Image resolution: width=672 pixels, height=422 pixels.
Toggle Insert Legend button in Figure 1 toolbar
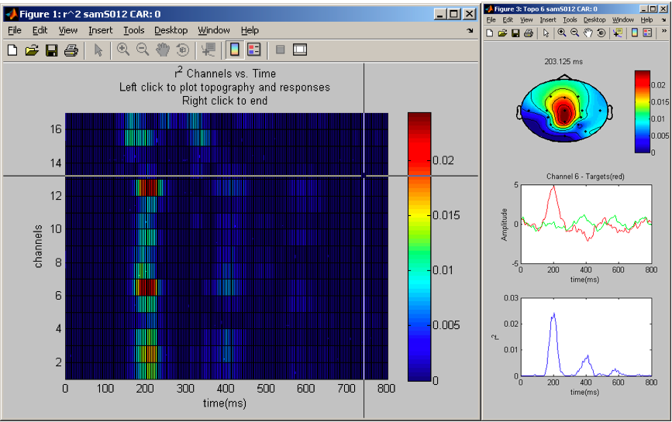(254, 50)
